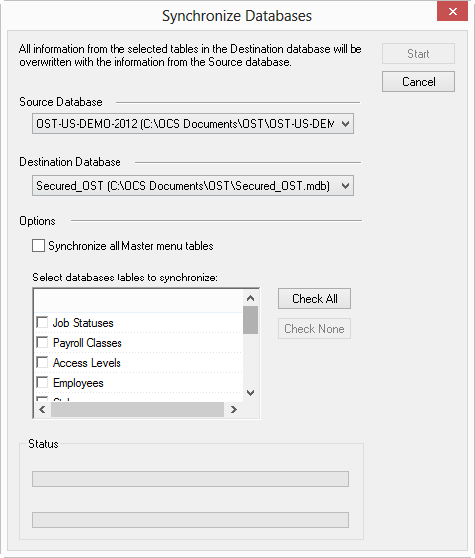Click the Start button
Screen dimensions: 475x558
coord(418,54)
